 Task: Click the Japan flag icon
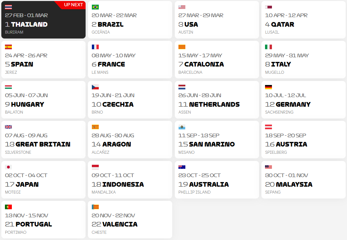8,167
